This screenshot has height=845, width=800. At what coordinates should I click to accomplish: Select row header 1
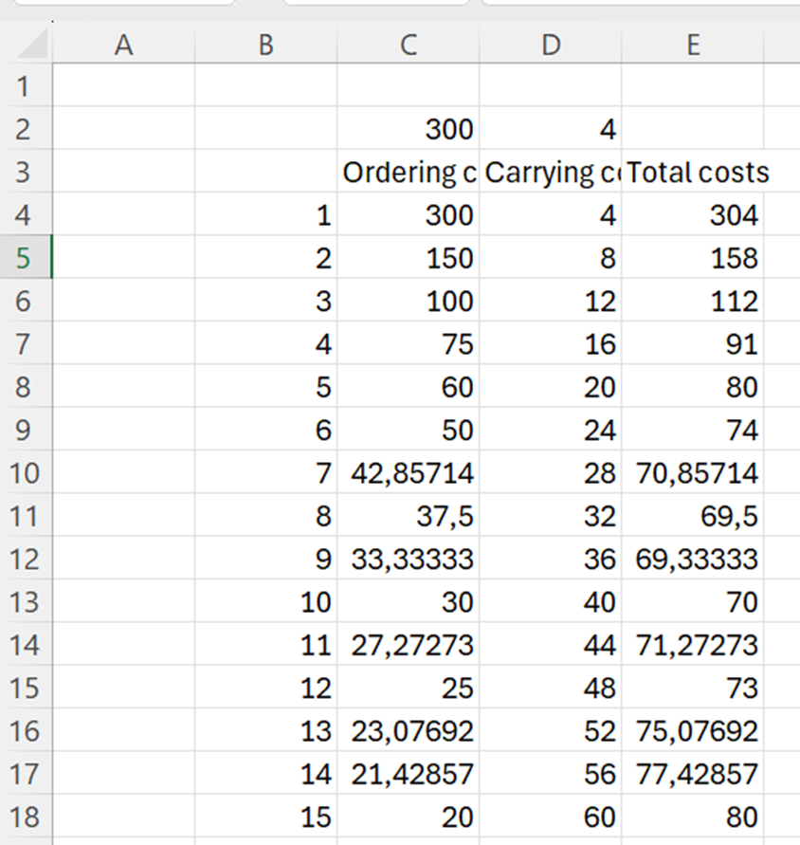coord(26,85)
